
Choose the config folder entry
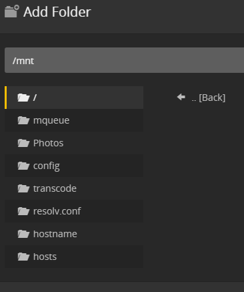click(74, 166)
